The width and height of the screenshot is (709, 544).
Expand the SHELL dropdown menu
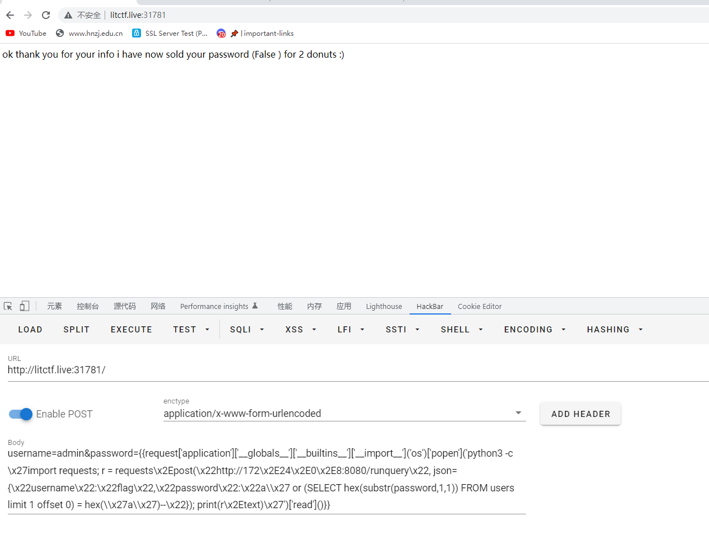[x=462, y=330]
